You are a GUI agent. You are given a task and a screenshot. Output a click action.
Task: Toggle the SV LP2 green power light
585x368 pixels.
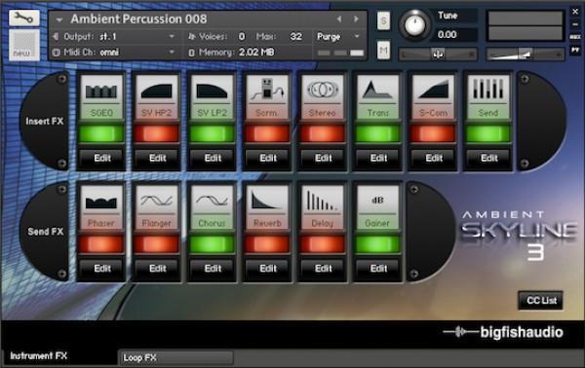[x=212, y=133]
